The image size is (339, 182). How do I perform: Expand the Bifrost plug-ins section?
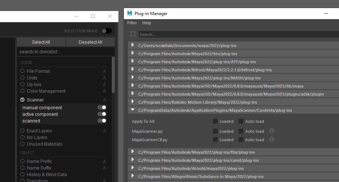[x=132, y=69]
